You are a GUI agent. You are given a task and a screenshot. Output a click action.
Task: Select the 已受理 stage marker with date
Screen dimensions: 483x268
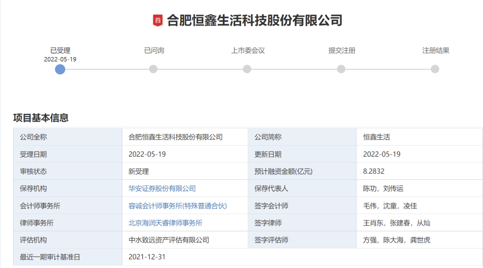tap(60, 54)
